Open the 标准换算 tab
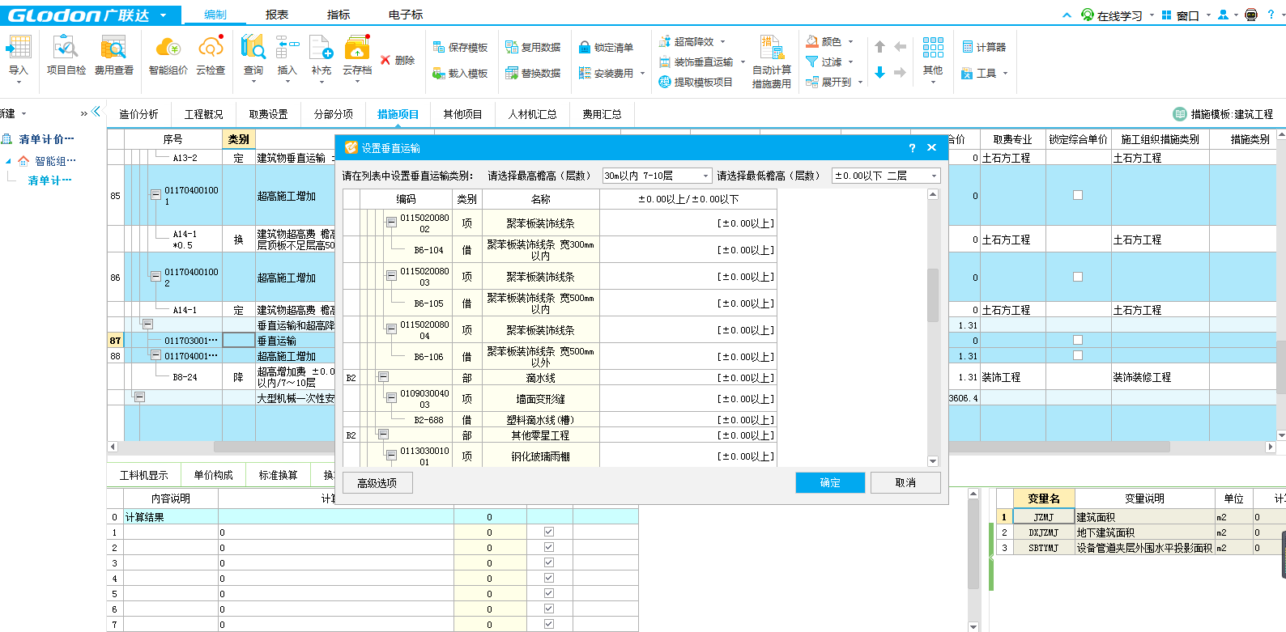Image resolution: width=1286 pixels, height=632 pixels. tap(279, 475)
